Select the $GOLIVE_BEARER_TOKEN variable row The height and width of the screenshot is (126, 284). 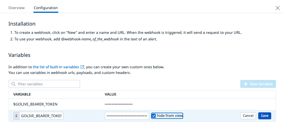(35, 104)
